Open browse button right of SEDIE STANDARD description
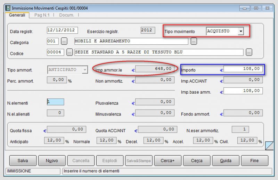 [x=249, y=52]
